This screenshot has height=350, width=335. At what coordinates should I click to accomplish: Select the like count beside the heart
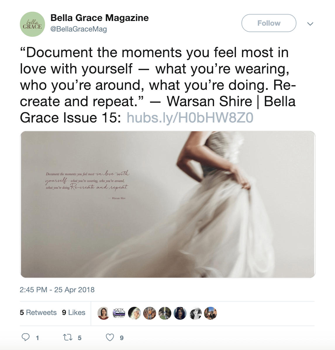pos(121,337)
